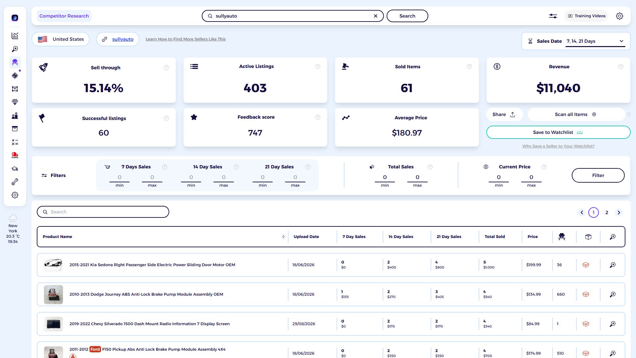The height and width of the screenshot is (358, 636).
Task: Click the Share button
Action: point(504,114)
